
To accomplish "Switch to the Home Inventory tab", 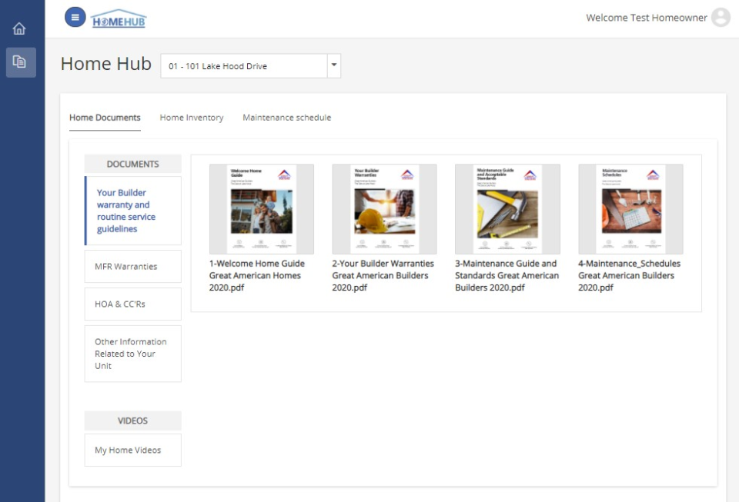I will coord(191,118).
